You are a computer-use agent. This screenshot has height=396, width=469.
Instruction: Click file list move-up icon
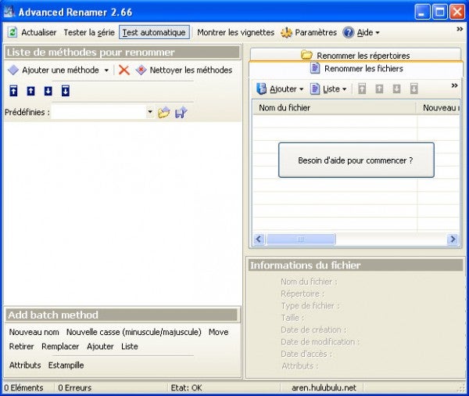(379, 88)
